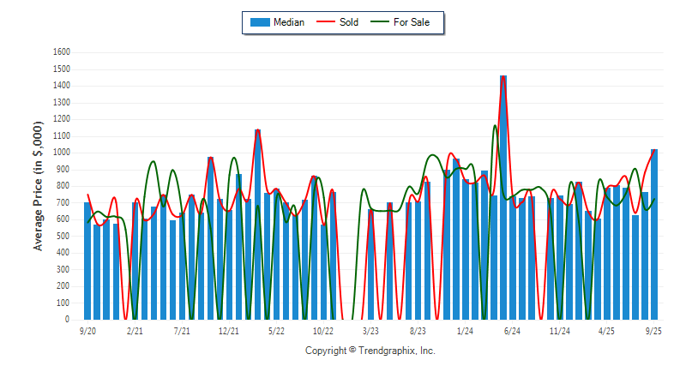Click the 9/25 x-axis label
The image size is (686, 372).
click(x=654, y=330)
